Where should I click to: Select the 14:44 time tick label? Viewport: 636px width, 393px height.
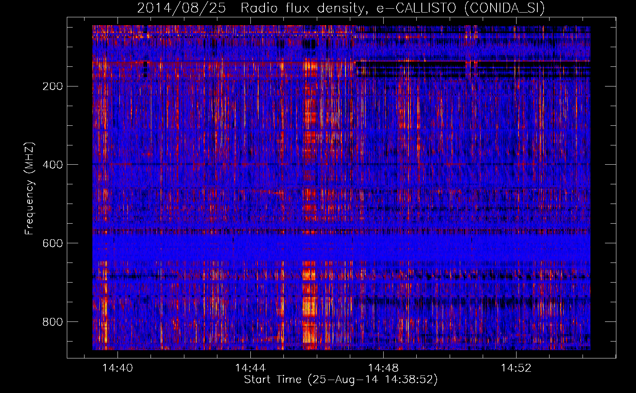tap(250, 368)
